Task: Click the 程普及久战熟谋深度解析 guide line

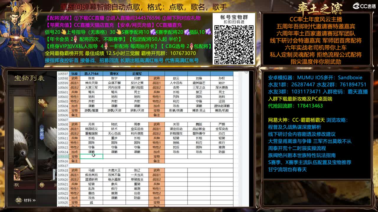Action: tap(294, 127)
